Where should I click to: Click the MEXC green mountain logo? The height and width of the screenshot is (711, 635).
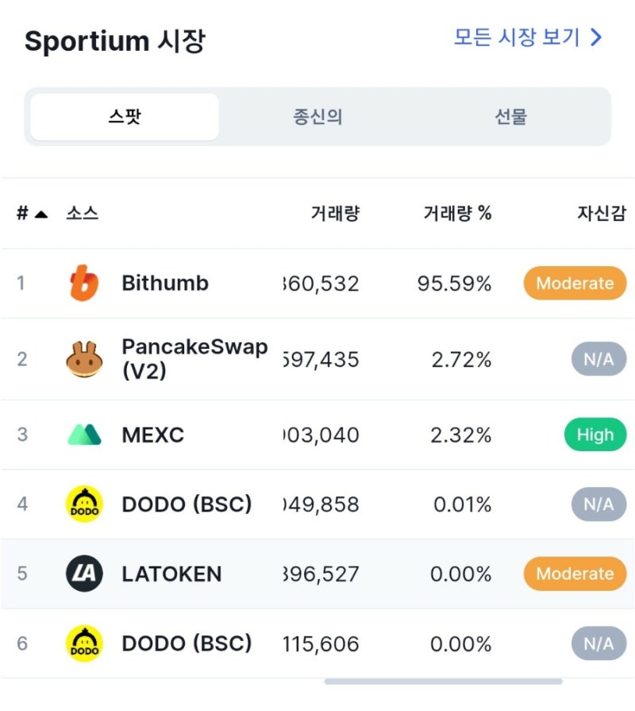[84, 435]
